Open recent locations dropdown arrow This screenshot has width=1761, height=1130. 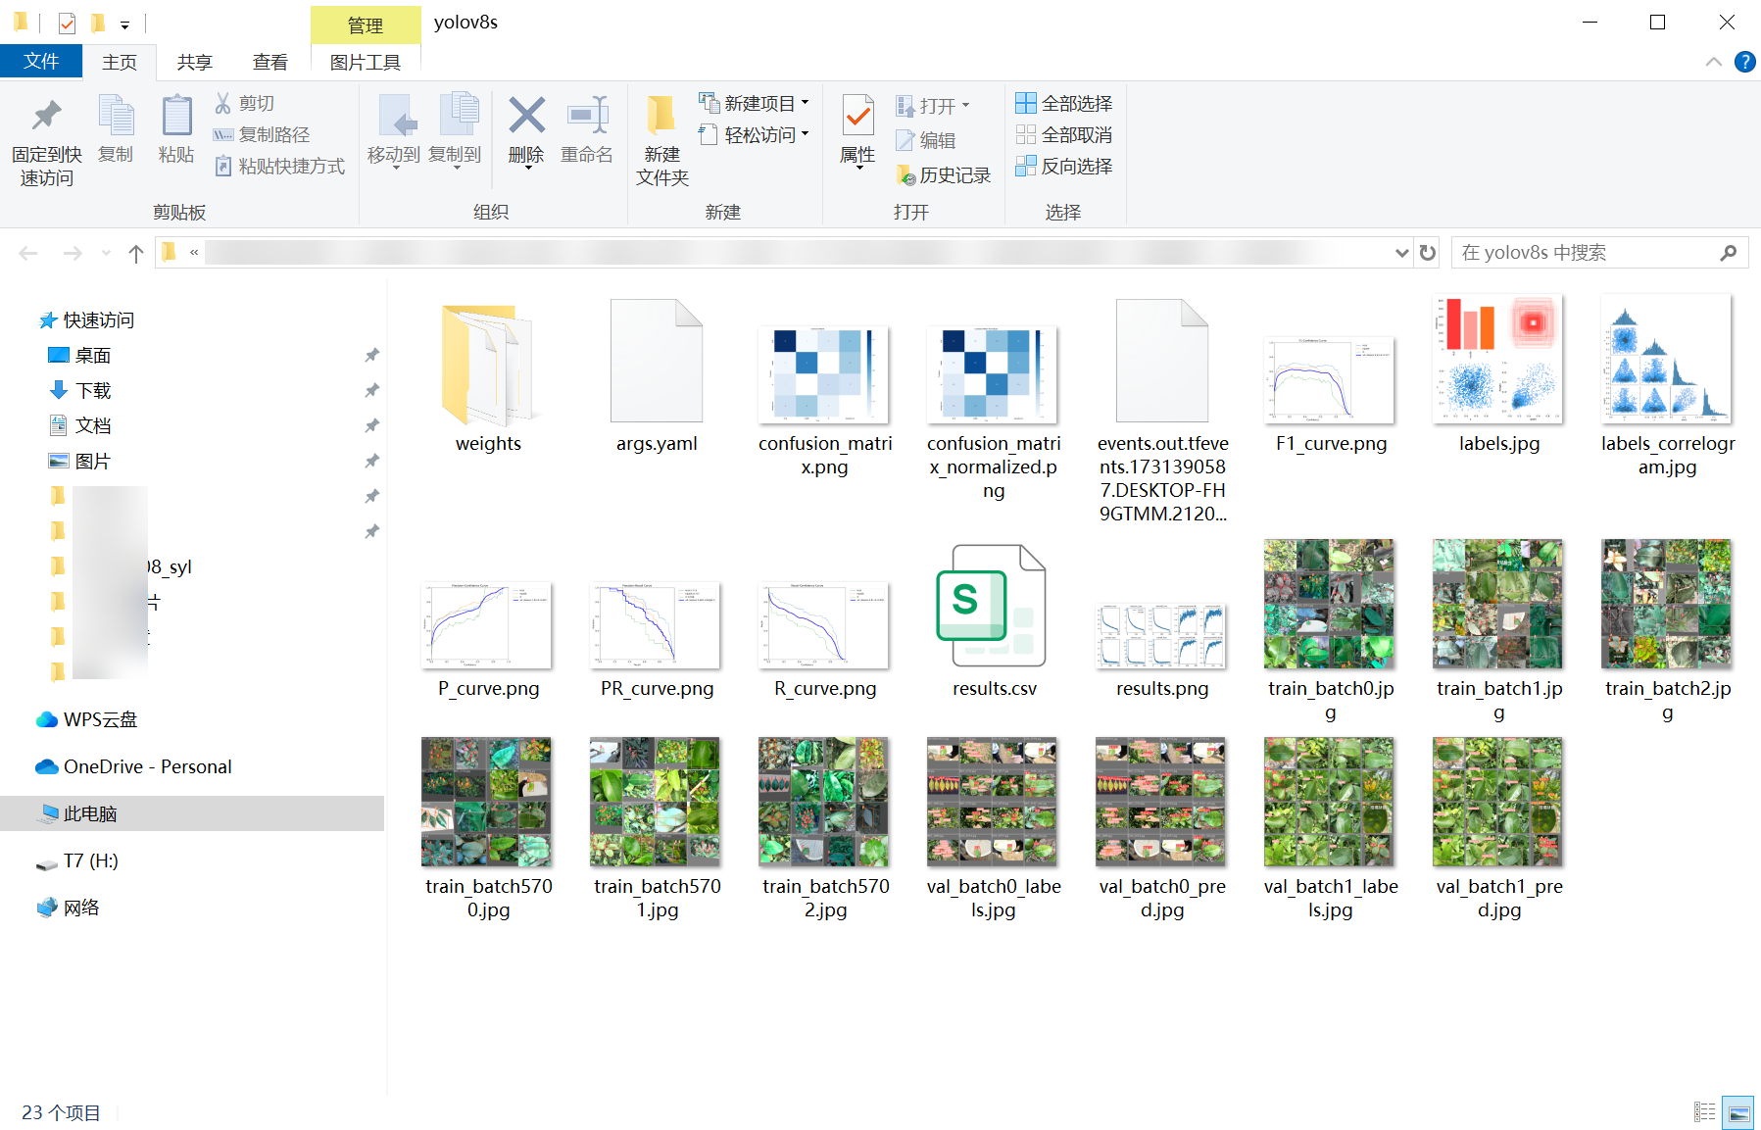click(106, 253)
